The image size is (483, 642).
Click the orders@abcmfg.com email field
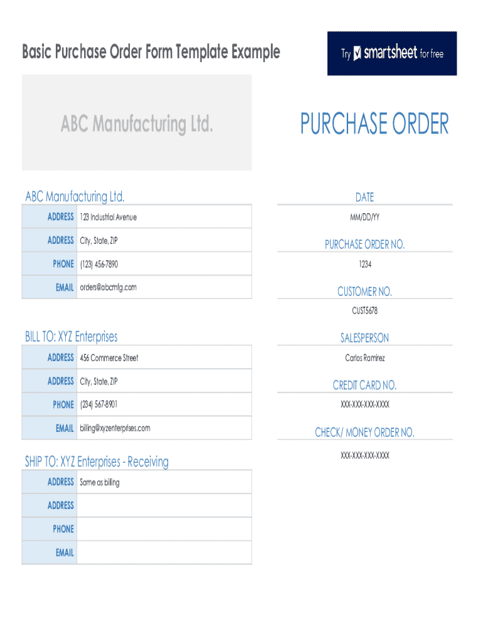pos(164,287)
